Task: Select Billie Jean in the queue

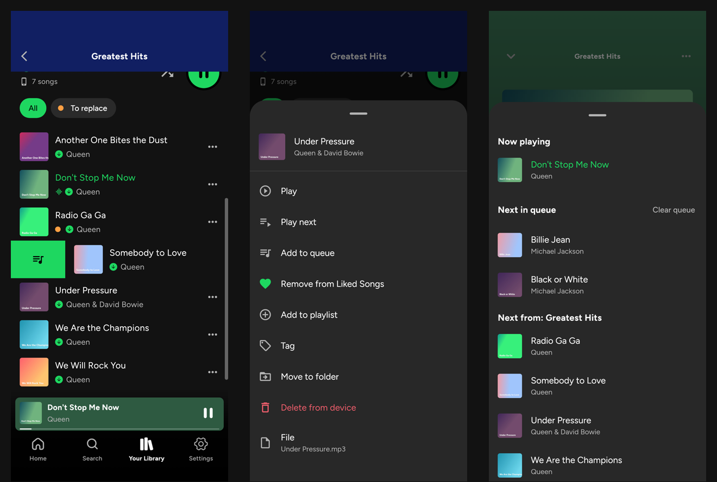Action: [x=597, y=245]
